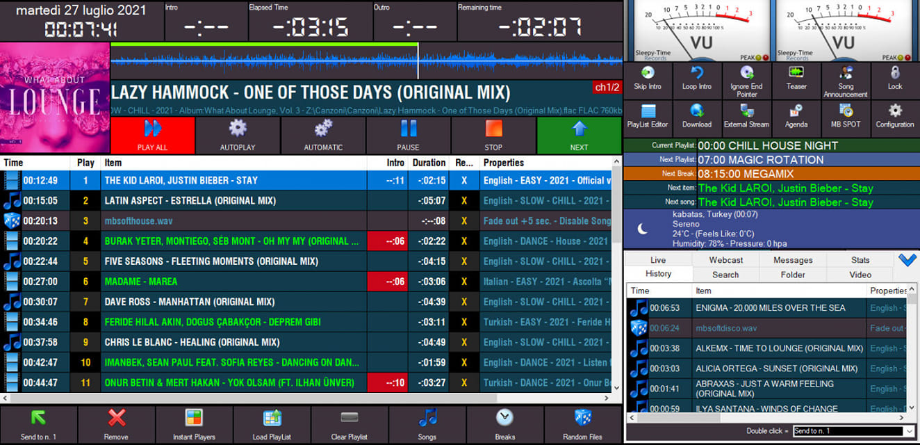The height and width of the screenshot is (445, 920).
Task: Open the PlayList Editor
Action: (x=648, y=118)
